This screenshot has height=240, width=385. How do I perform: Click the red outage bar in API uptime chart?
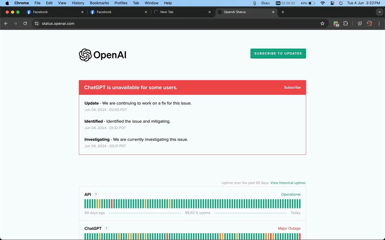point(112,204)
